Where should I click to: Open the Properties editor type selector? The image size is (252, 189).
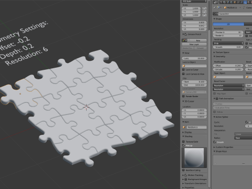[x=215, y=2]
